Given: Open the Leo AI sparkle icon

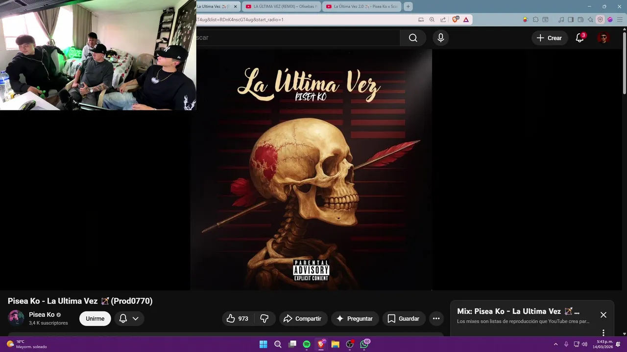Looking at the screenshot, I should click(590, 20).
